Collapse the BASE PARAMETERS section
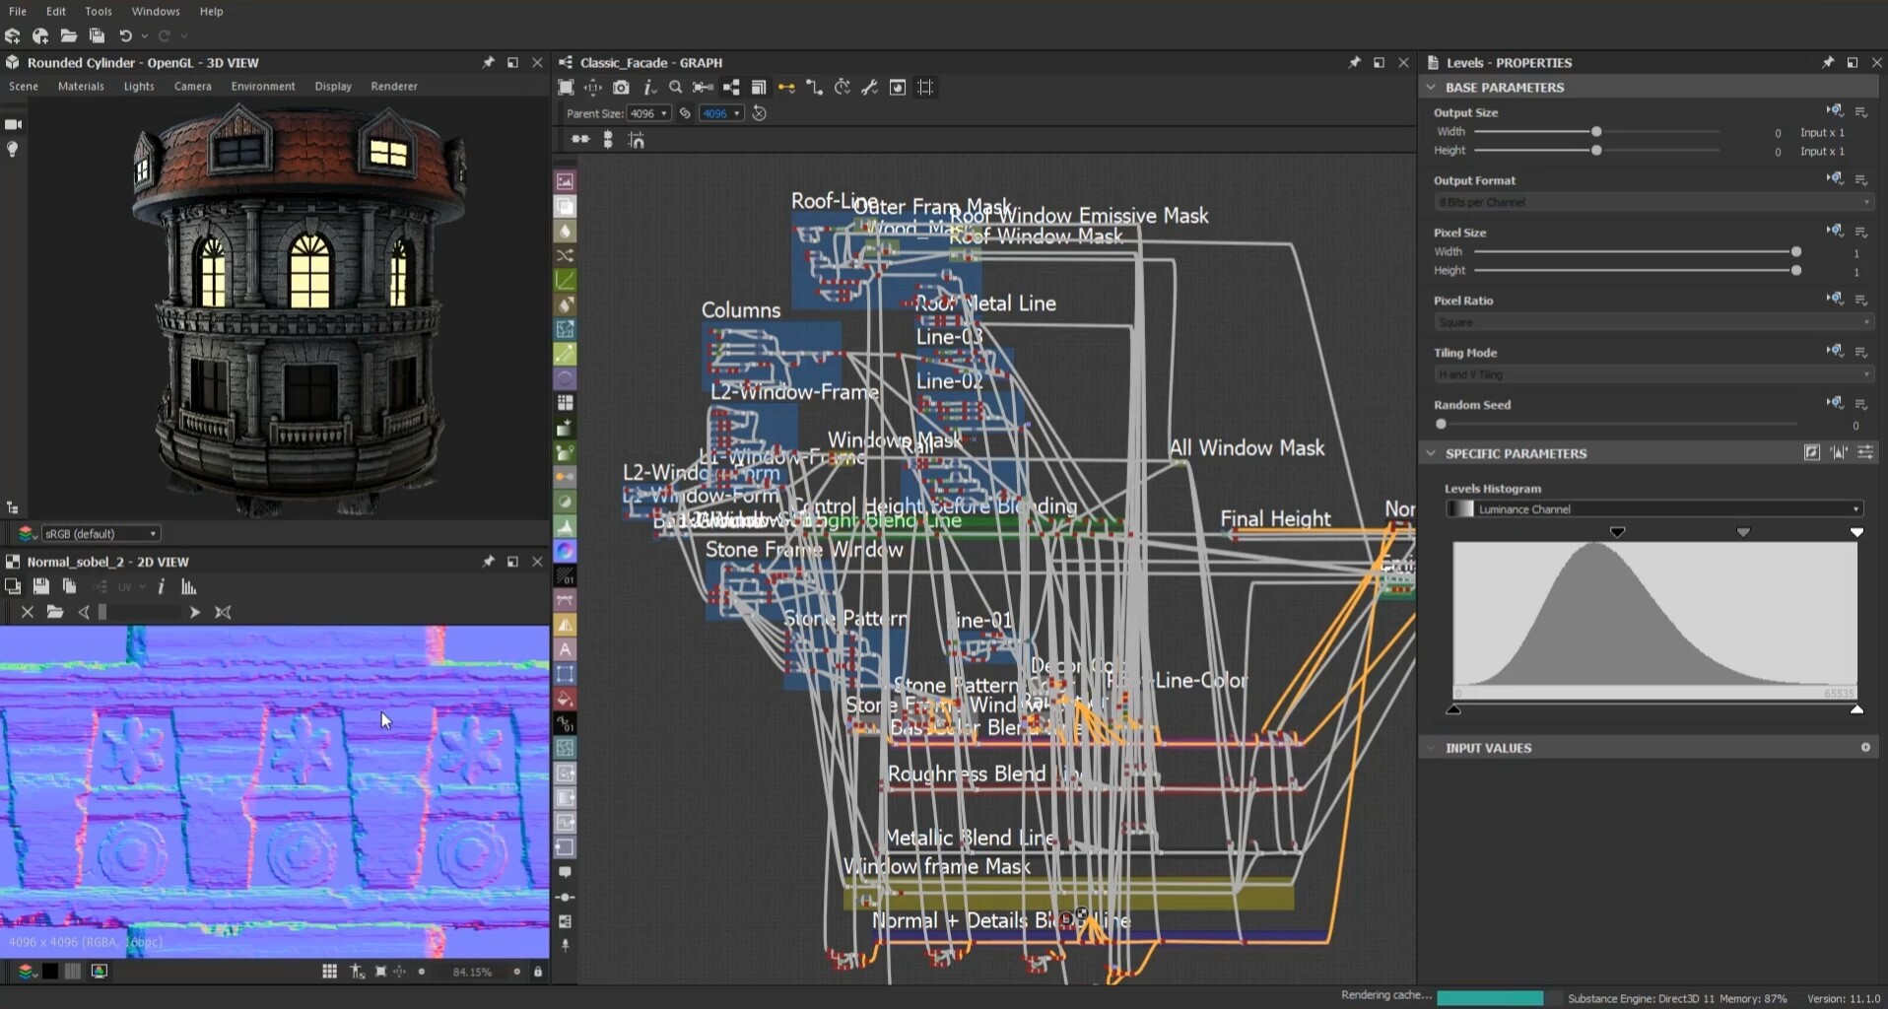Viewport: 1888px width, 1009px height. (x=1431, y=88)
